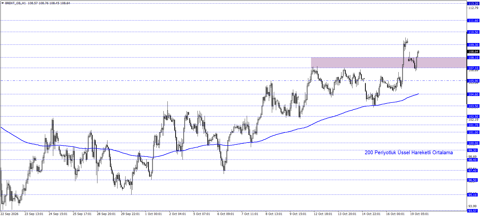Click the '19 Oct 05:01' time axis label
The height and width of the screenshot is (217, 481).
pos(419,214)
